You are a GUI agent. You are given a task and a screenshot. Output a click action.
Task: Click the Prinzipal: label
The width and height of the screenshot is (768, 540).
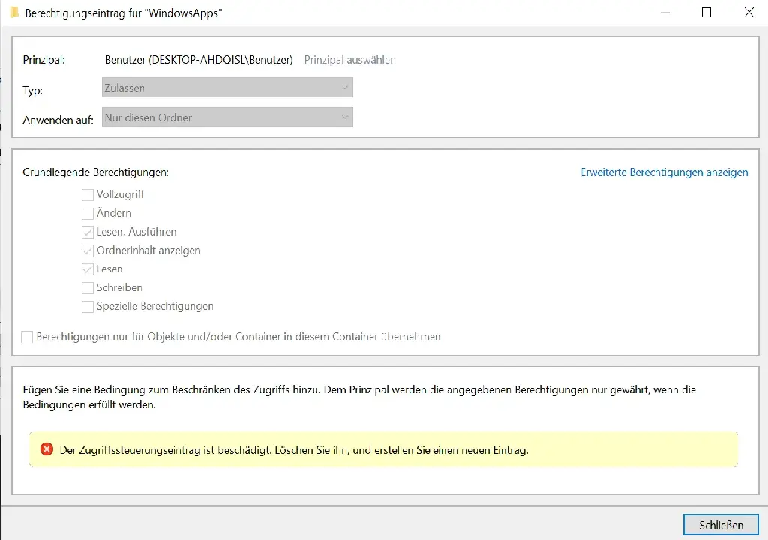pyautogui.click(x=43, y=60)
